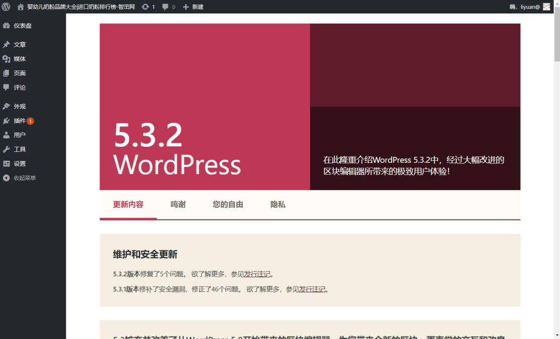Switch to the 您的自由 tab
Screen dimensions: 560x339
coord(228,204)
